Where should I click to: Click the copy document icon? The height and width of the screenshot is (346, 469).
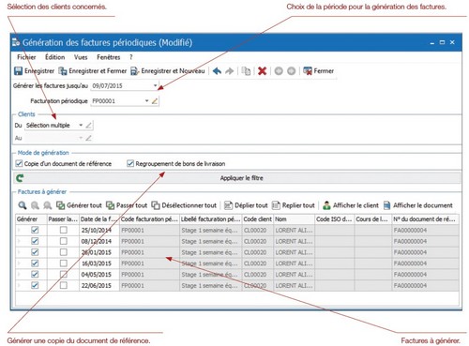coord(246,71)
